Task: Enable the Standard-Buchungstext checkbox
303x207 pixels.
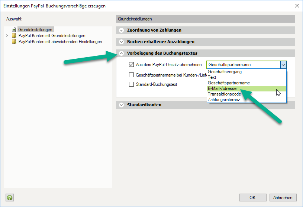Action: (x=131, y=84)
